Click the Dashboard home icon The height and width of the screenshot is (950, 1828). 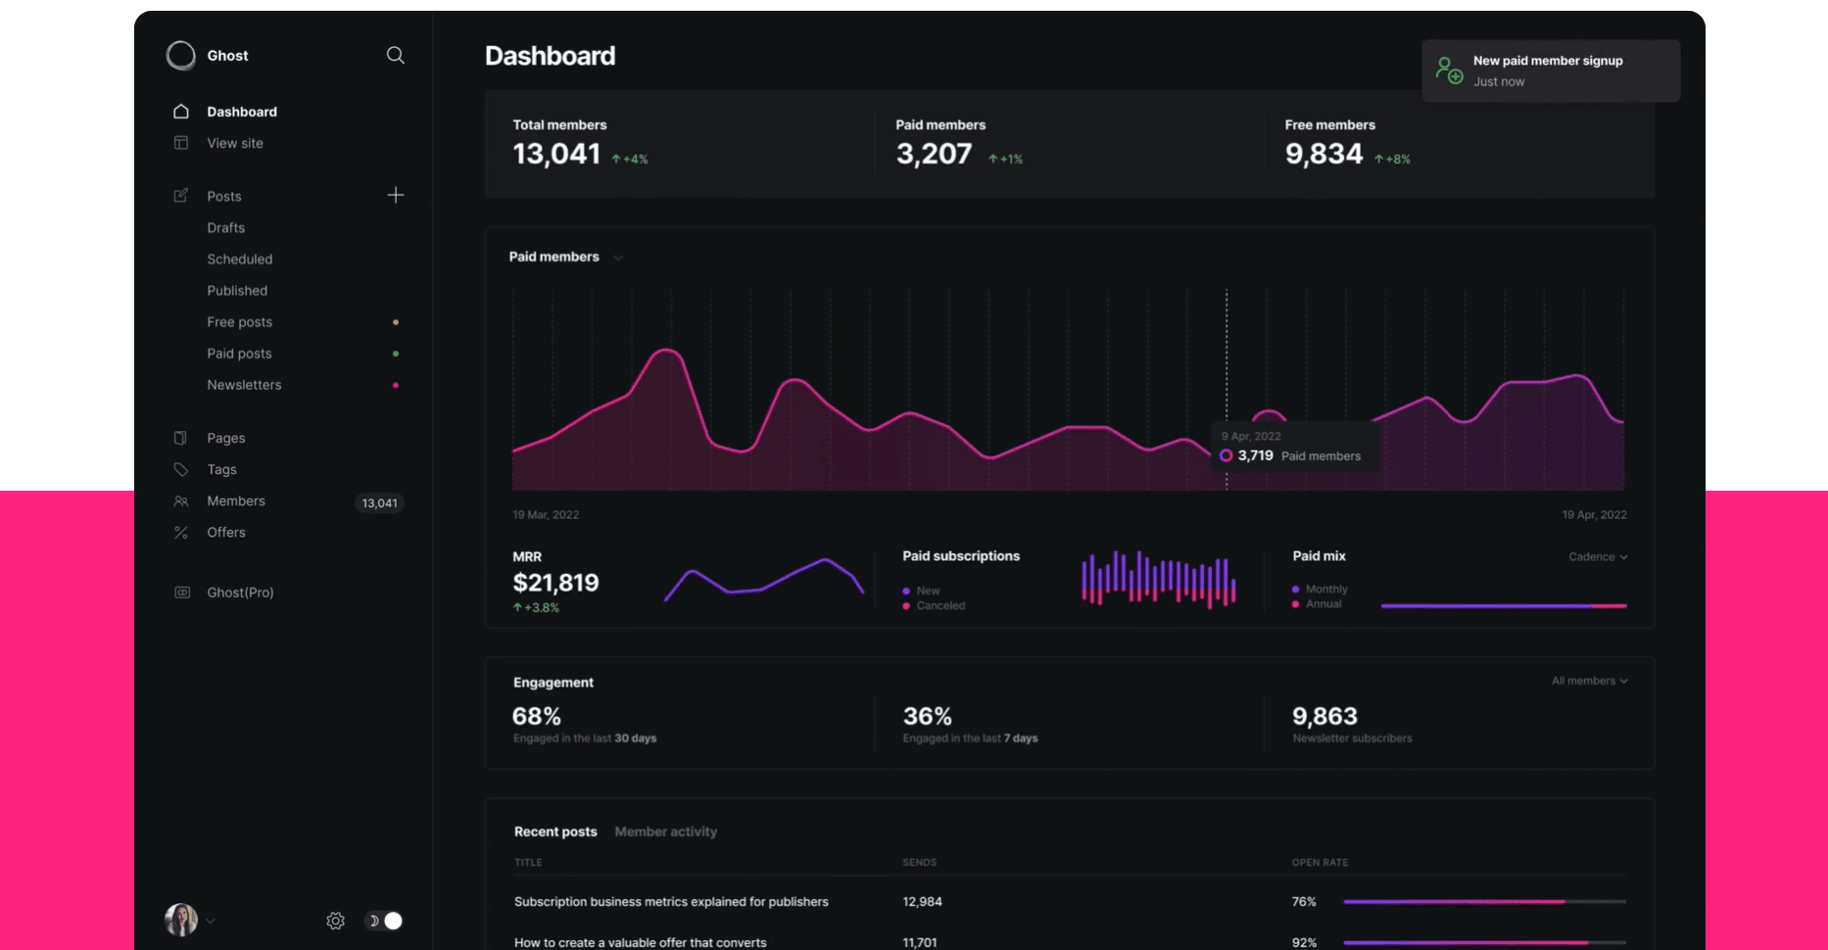[x=181, y=112]
